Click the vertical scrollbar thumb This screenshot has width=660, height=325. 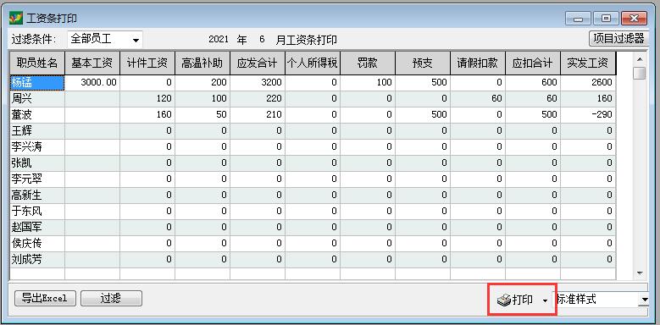(641, 73)
